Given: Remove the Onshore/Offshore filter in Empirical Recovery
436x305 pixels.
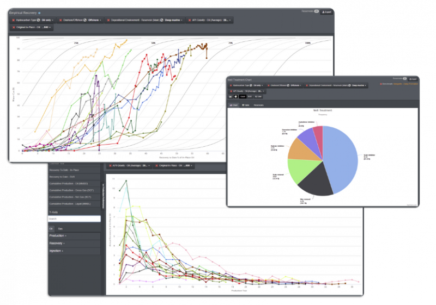Looking at the screenshot, I should (x=60, y=20).
